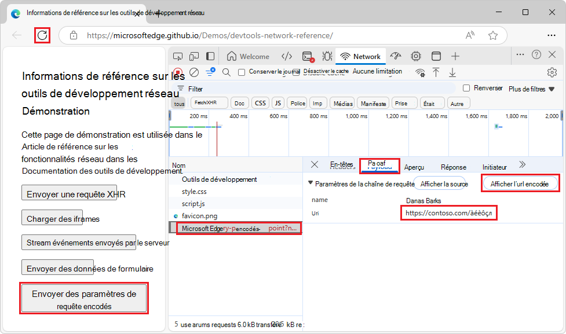Image resolution: width=566 pixels, height=334 pixels.
Task: Filter requests by CSS type
Action: (x=260, y=103)
